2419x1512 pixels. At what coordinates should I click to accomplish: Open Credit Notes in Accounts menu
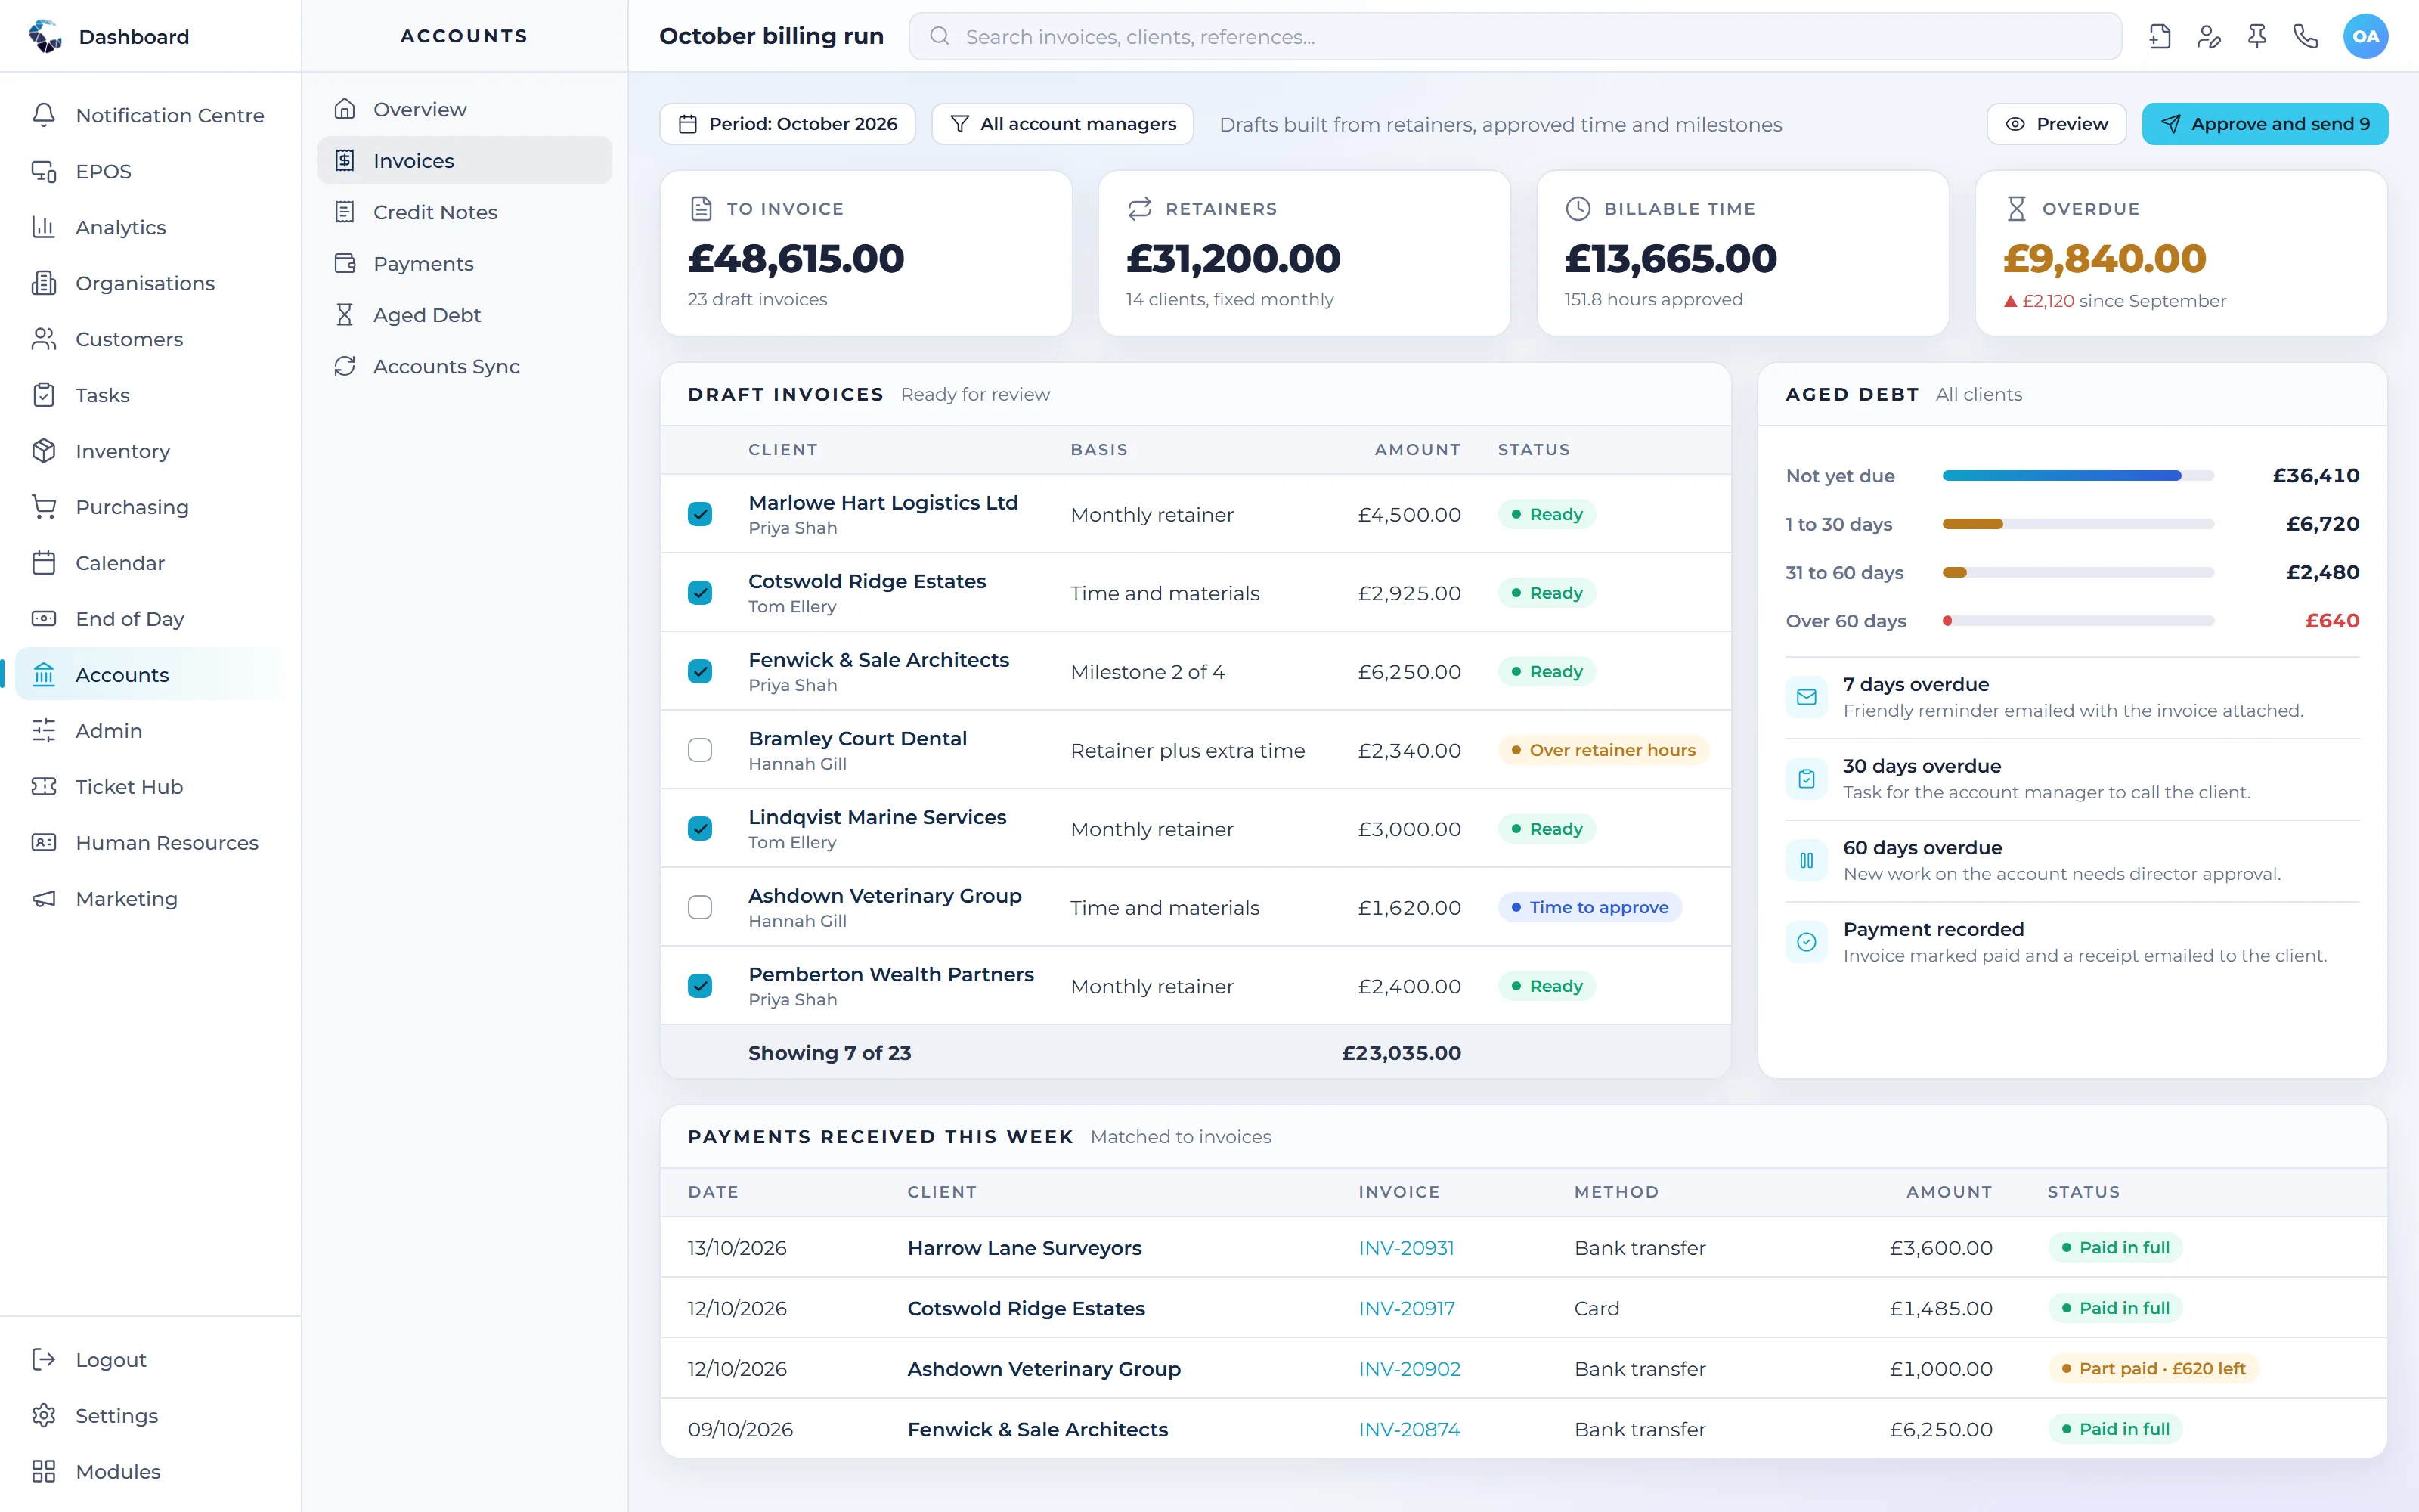click(465, 212)
